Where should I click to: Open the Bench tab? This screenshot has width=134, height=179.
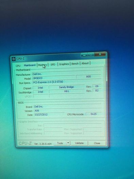click(75, 64)
